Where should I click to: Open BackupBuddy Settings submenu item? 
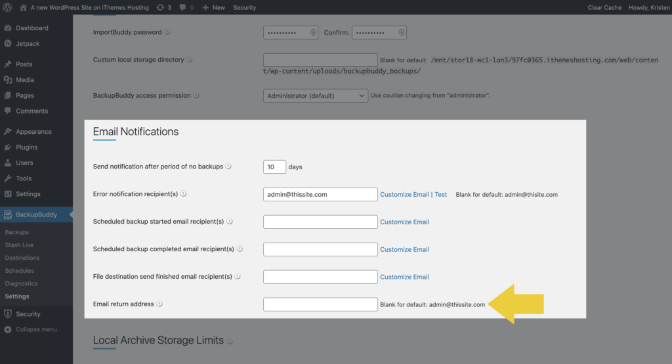click(17, 296)
